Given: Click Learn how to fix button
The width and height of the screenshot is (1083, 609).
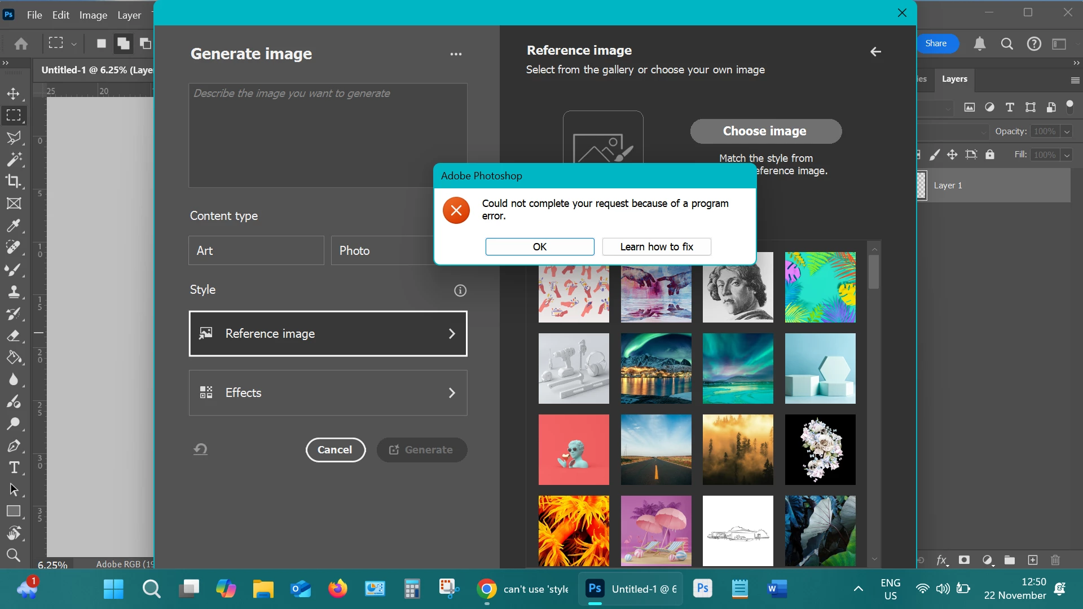Looking at the screenshot, I should [x=656, y=246].
